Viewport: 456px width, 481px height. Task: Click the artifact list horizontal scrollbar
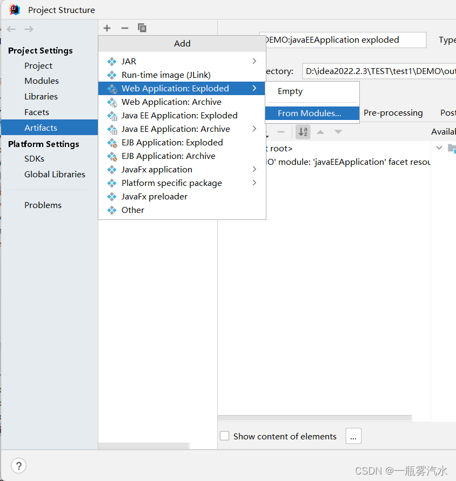144,446
